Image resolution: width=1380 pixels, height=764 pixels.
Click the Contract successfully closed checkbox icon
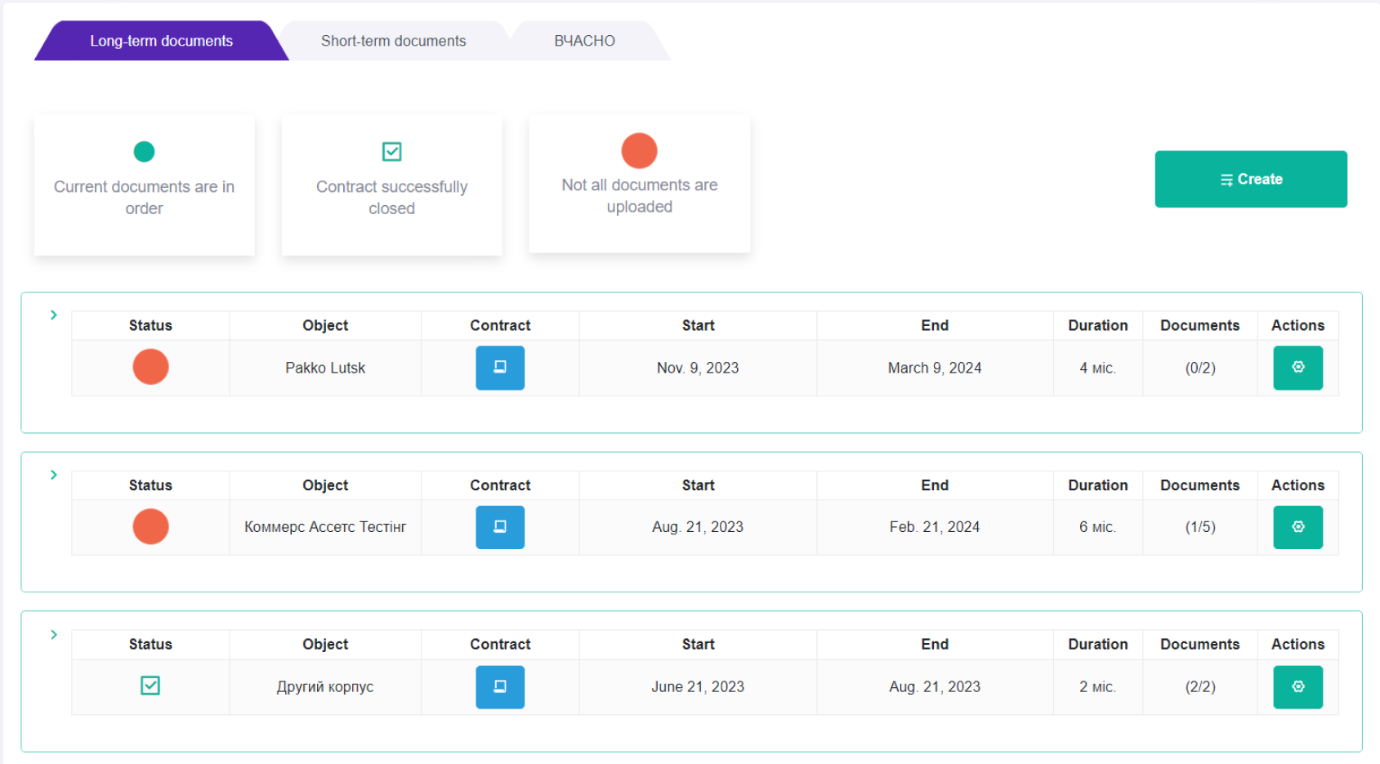pyautogui.click(x=391, y=152)
